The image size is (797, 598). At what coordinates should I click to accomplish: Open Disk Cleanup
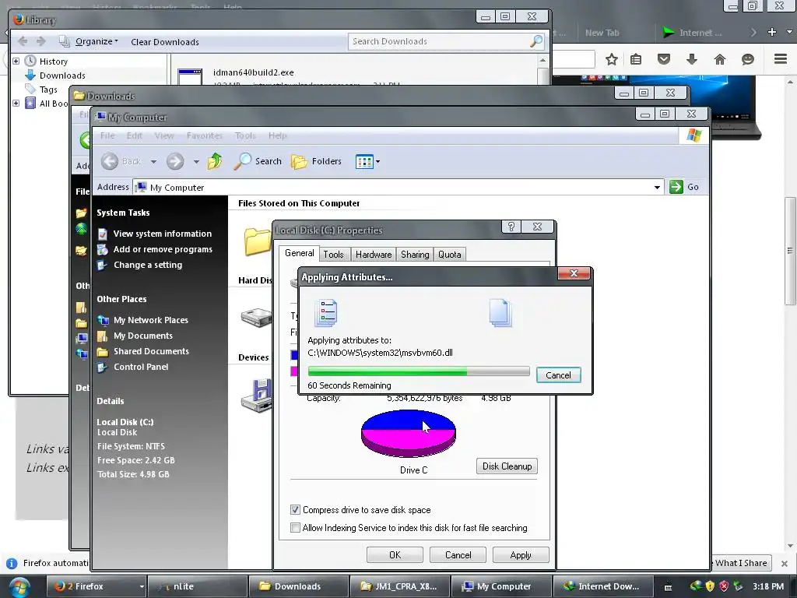(x=507, y=466)
